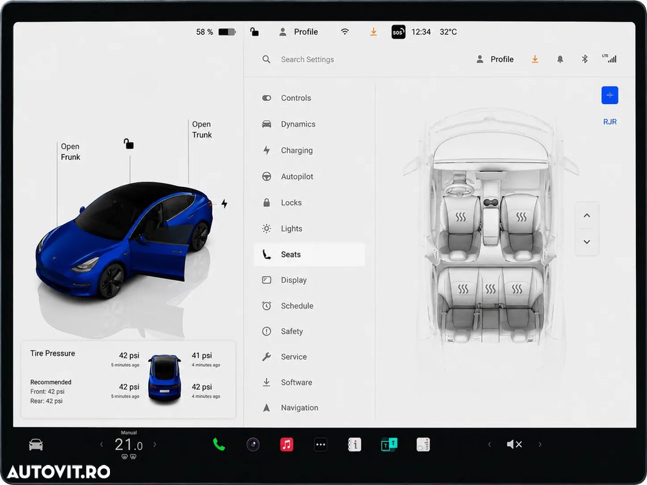Tap the orange download icon in the status bar
647x485 pixels.
[x=373, y=32]
